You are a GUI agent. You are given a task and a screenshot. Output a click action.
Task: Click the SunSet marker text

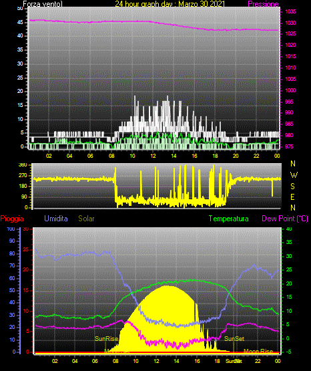234,339
